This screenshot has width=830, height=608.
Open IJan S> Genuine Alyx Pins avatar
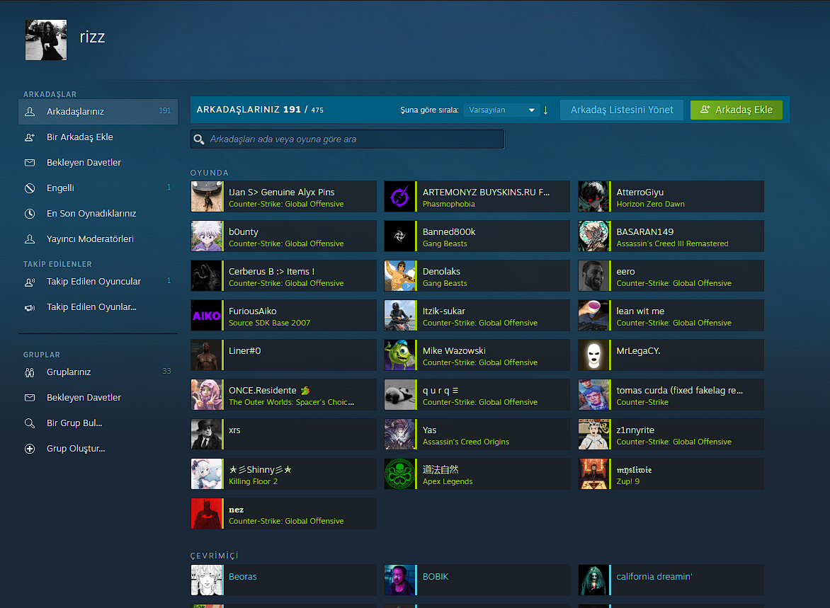tap(207, 196)
